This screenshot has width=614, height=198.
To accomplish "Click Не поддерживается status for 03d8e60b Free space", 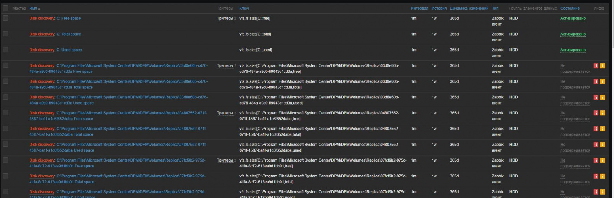I will pos(575,69).
